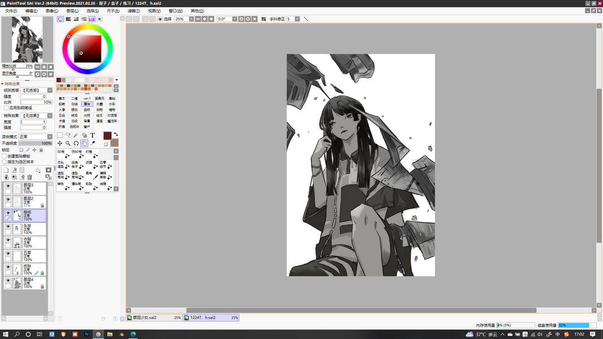Select the 铅笔 brush group
603x339 pixels.
[62, 104]
